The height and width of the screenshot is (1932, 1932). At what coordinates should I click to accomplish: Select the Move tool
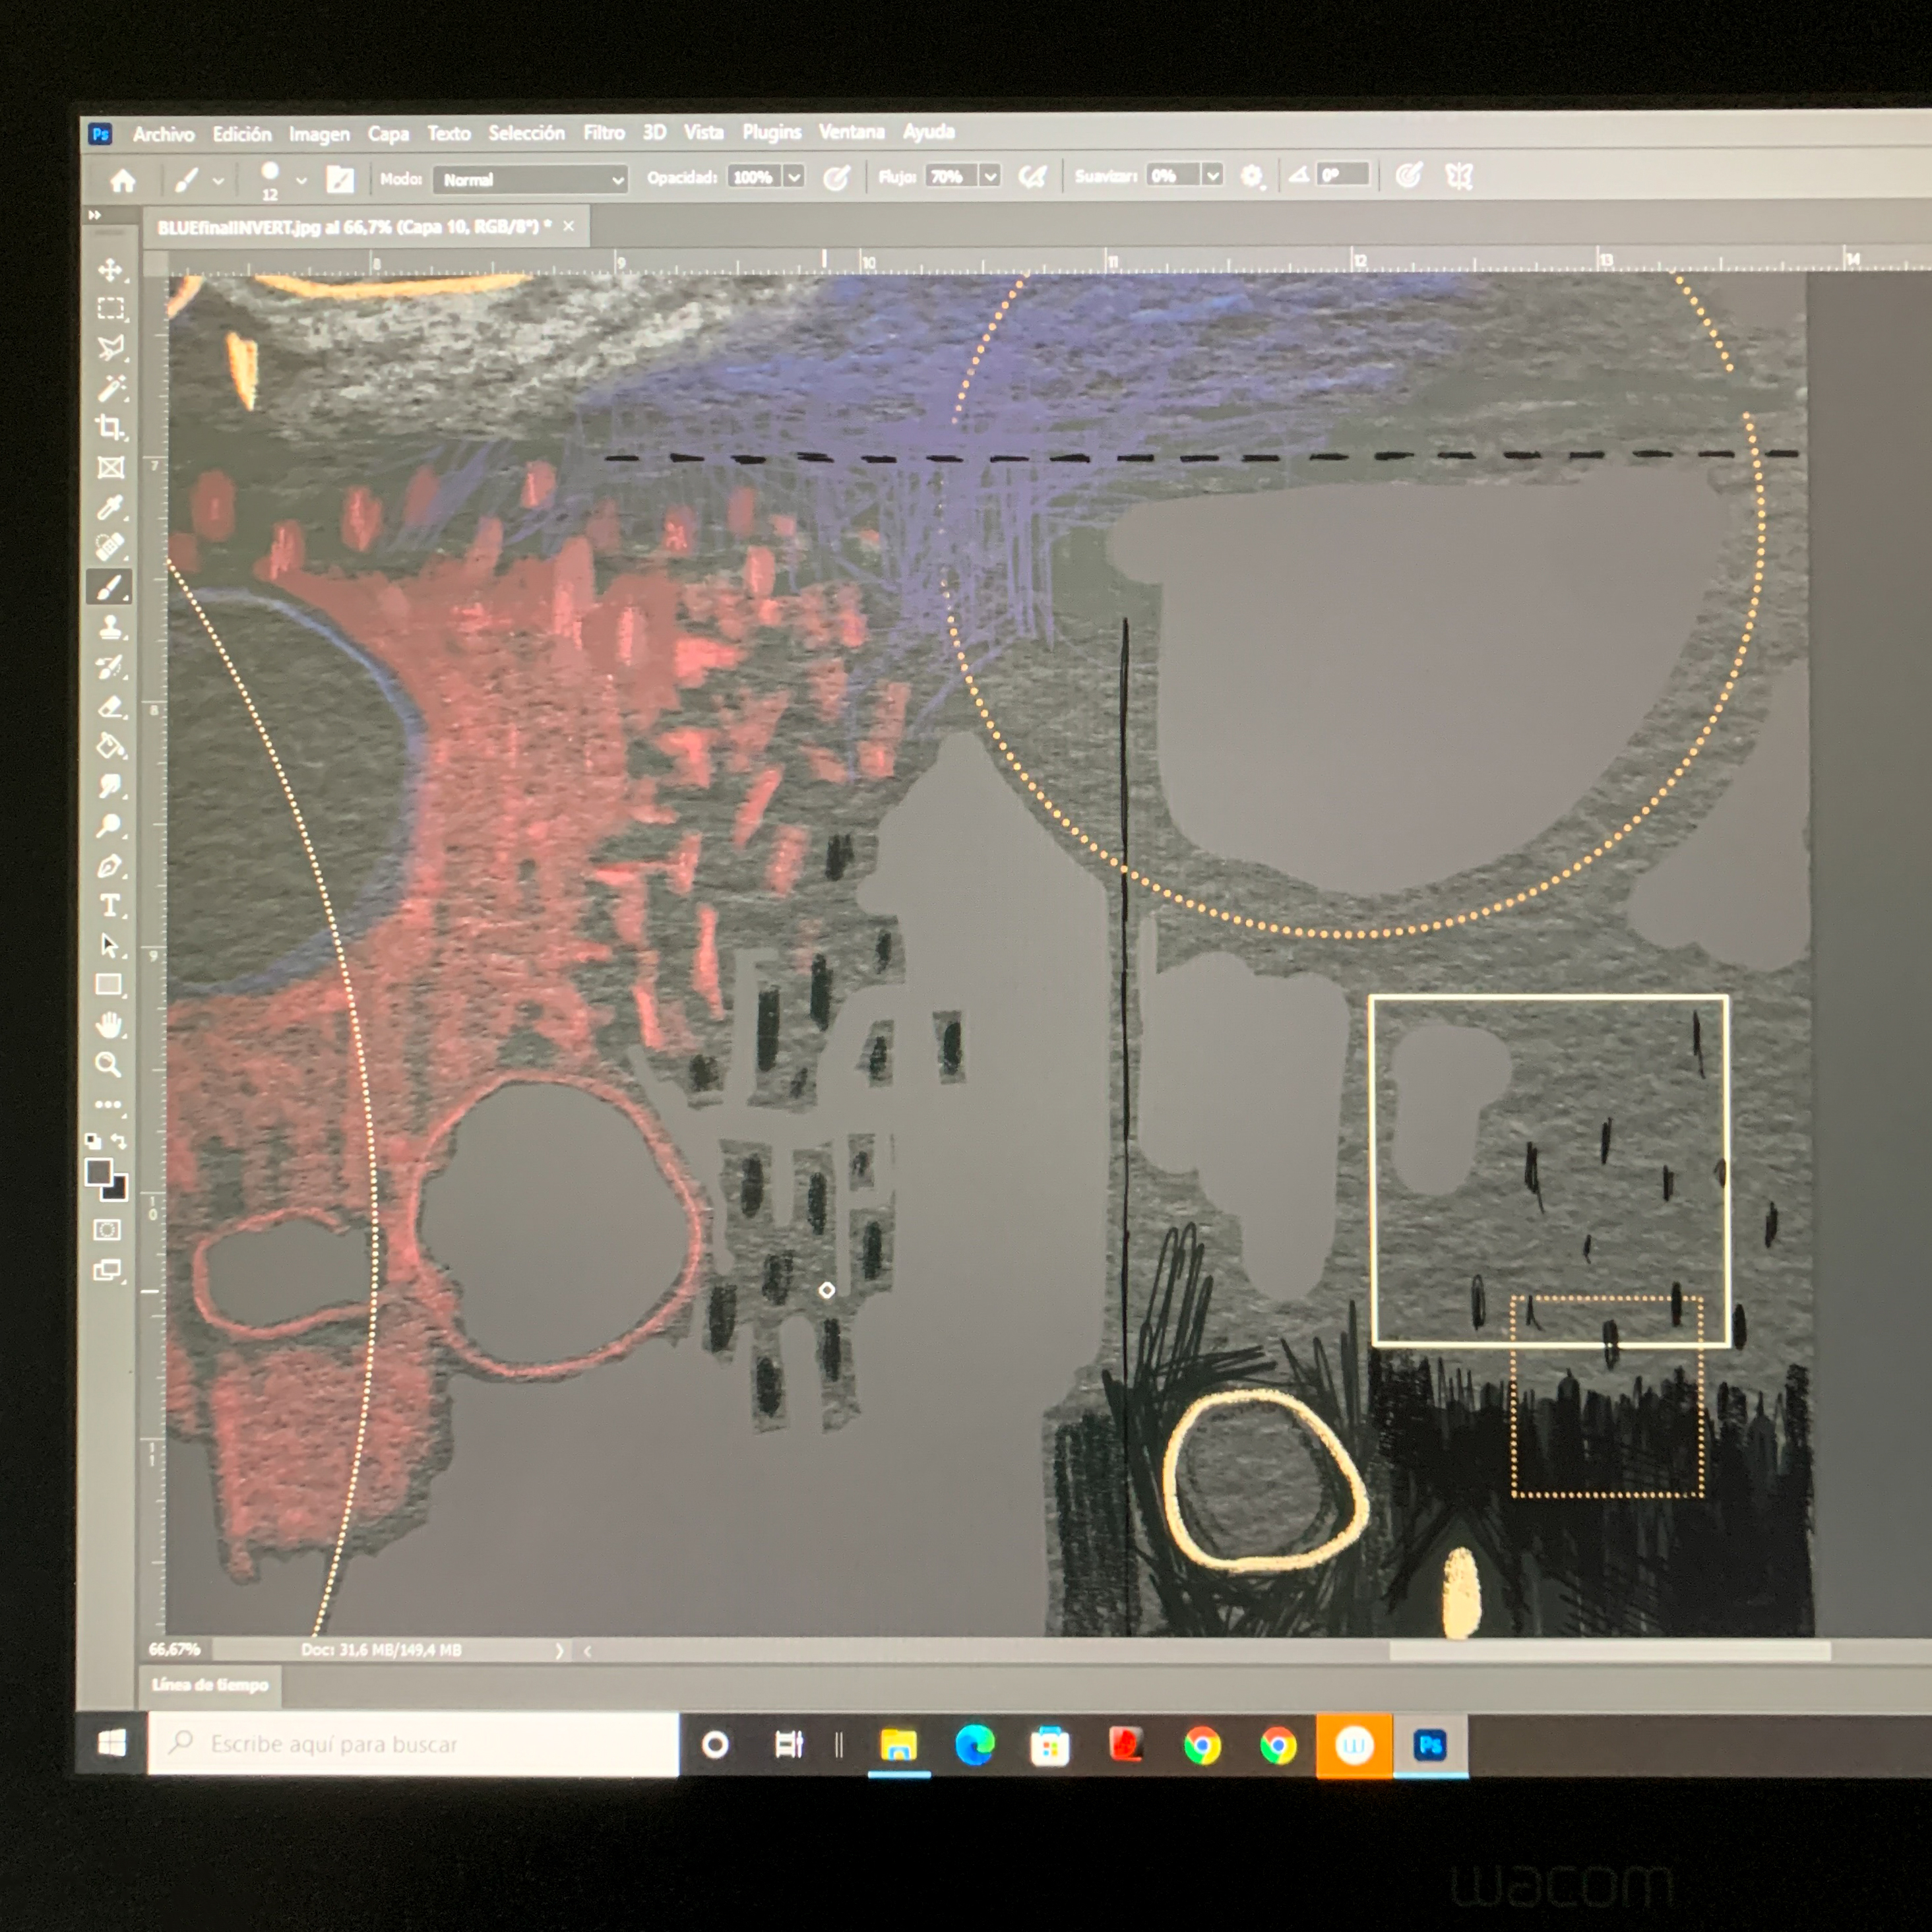[110, 270]
